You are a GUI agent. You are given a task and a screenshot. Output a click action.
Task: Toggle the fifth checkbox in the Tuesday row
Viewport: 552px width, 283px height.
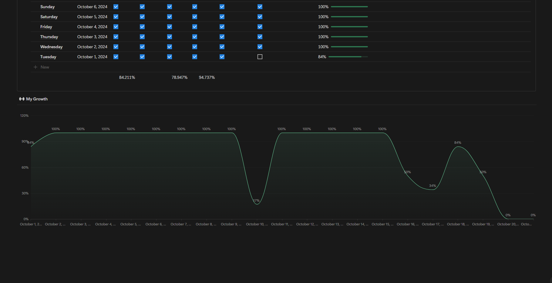point(222,57)
